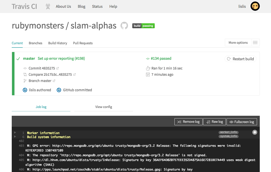The height and width of the screenshot is (172, 271).
Task: Click log line number 405
Action: pos(21,160)
